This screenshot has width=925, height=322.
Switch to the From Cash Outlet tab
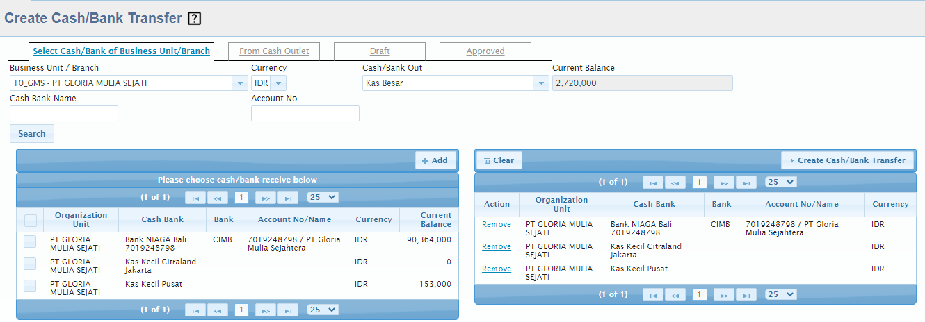tap(274, 51)
